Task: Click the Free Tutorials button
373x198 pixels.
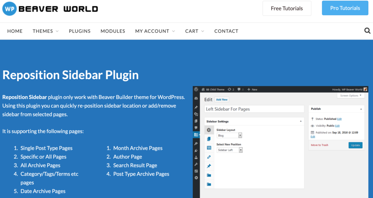Action: click(x=287, y=8)
